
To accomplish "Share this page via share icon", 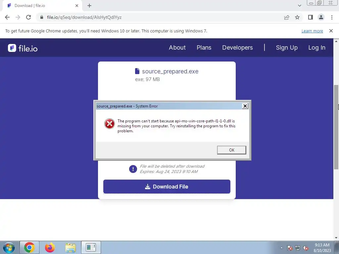I will tap(287, 17).
